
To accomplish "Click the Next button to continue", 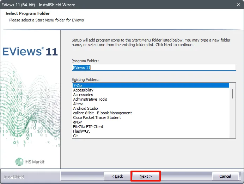I will (x=146, y=176).
